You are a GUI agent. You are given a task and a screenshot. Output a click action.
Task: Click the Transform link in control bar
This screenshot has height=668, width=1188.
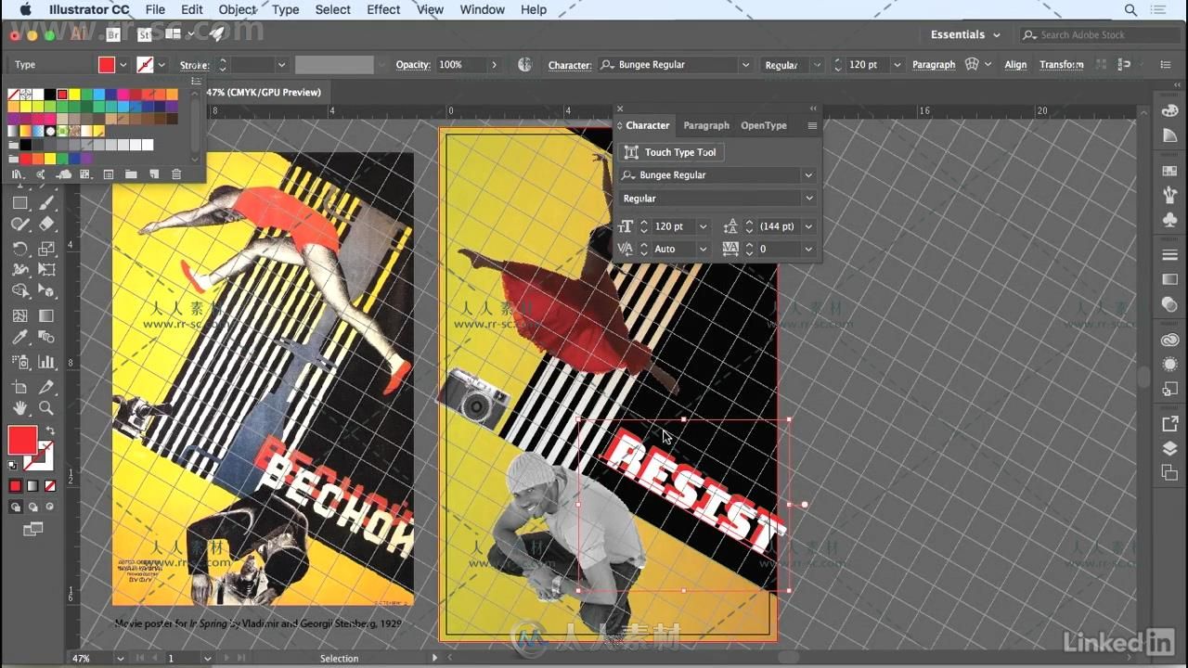click(1062, 65)
